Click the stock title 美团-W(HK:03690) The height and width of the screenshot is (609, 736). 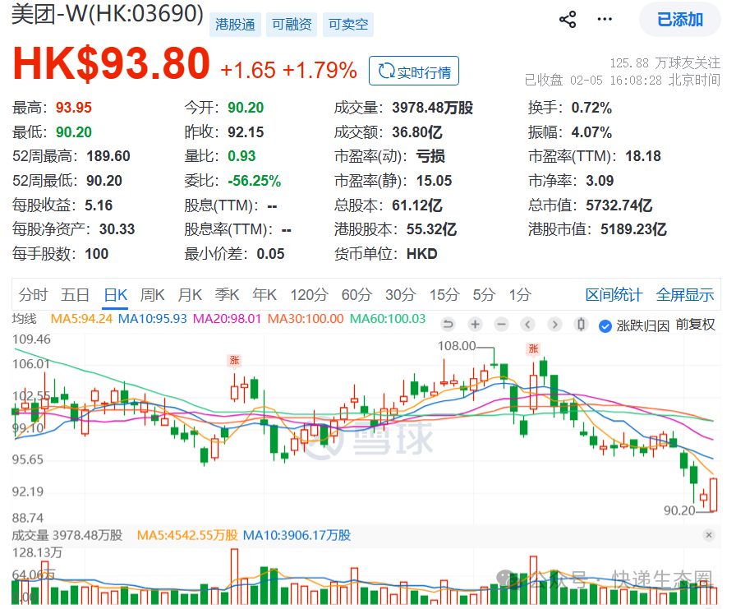pos(108,14)
